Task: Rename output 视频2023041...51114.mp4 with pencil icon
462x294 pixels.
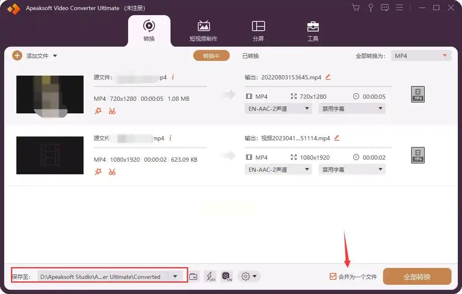Action: tap(337, 138)
